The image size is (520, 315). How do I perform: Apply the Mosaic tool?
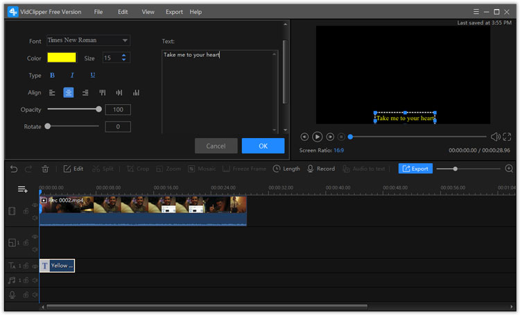[202, 169]
